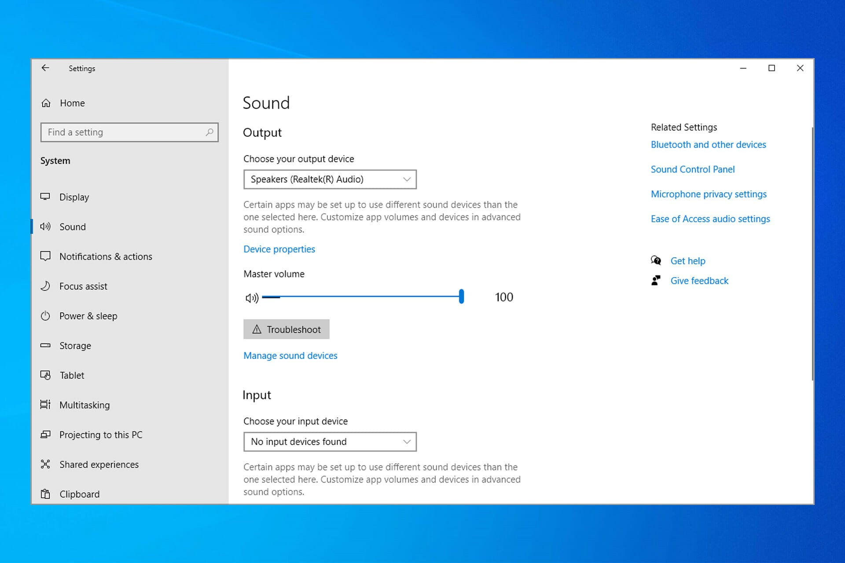Click the Find a setting search field
Viewport: 845px width, 563px height.
click(128, 132)
